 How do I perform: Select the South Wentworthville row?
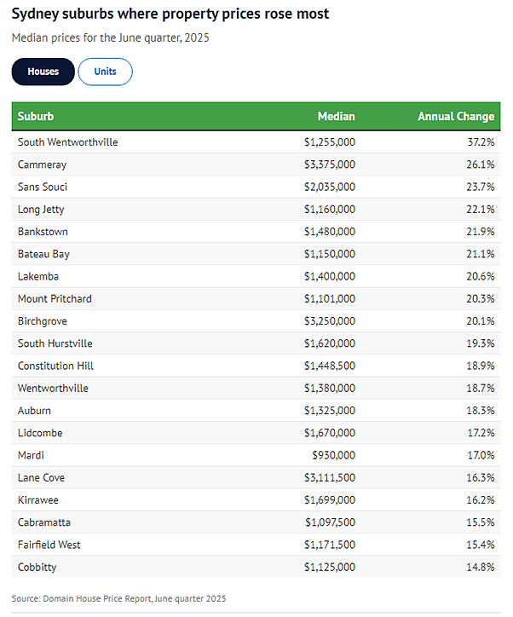256,142
